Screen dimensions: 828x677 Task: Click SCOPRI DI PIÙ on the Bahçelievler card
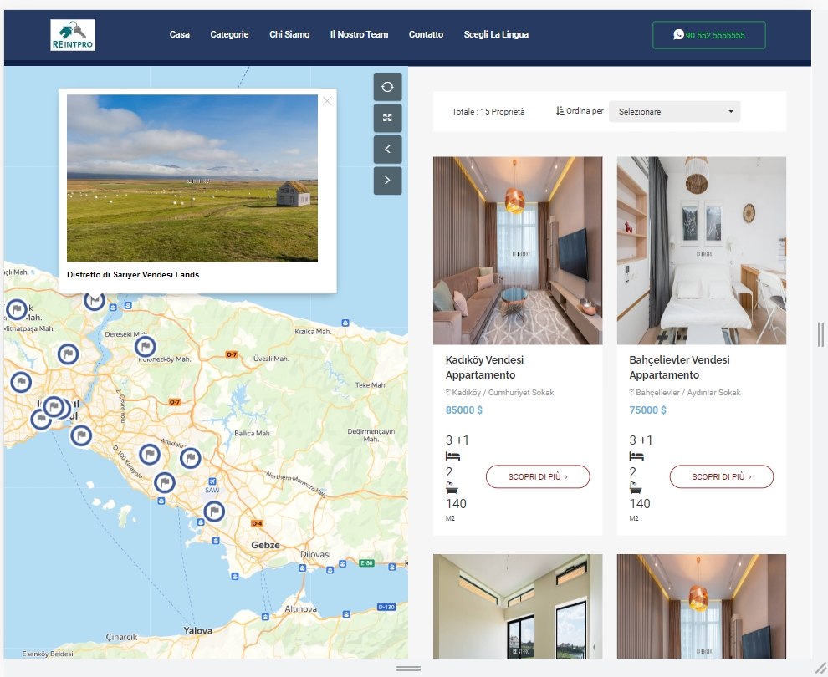721,476
